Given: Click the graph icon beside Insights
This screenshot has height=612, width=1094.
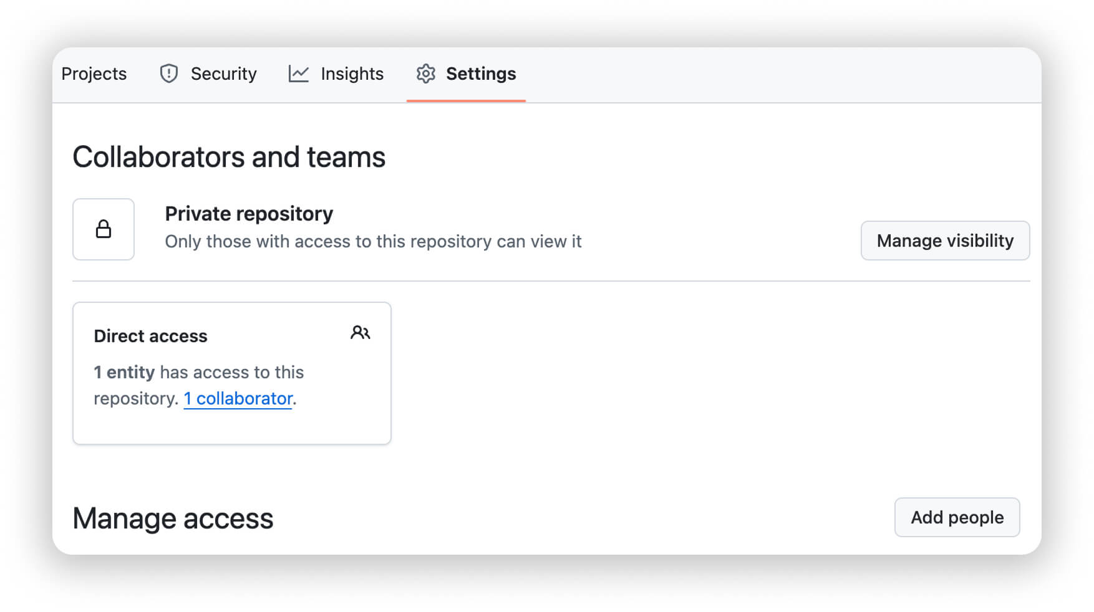Looking at the screenshot, I should click(x=299, y=74).
